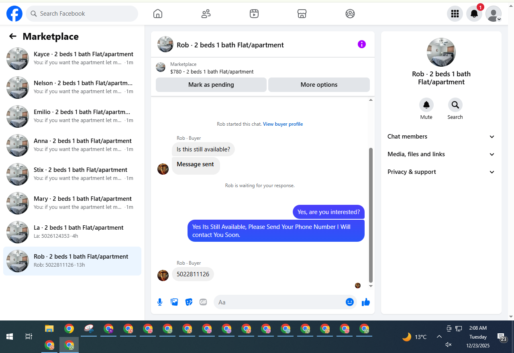514x353 pixels.
Task: Open Windows Start button
Action: (x=10, y=337)
